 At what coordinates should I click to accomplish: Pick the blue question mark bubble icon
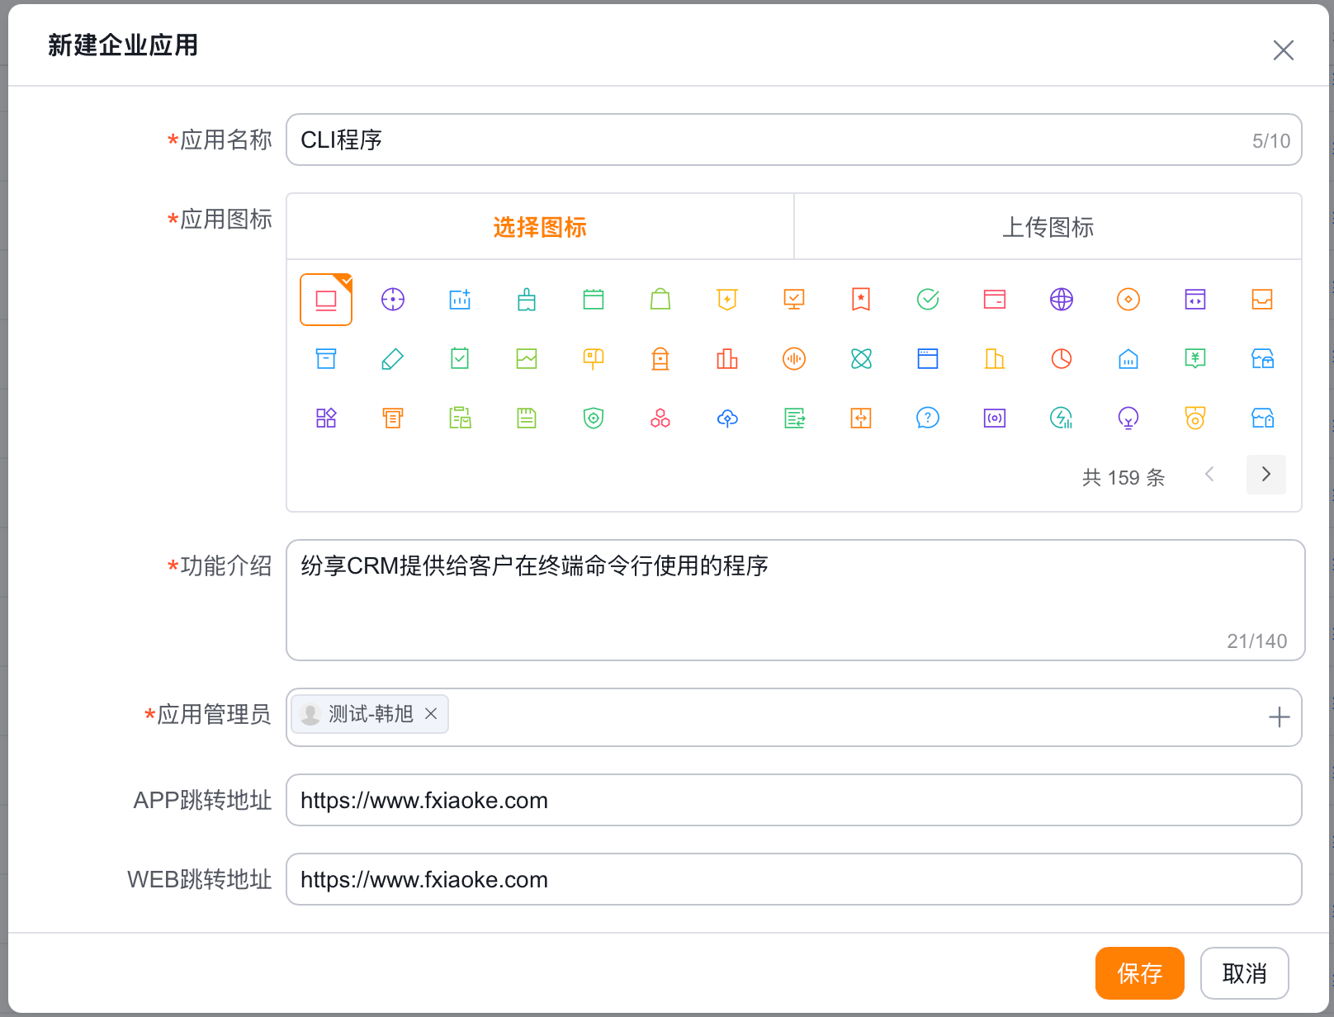pyautogui.click(x=928, y=418)
